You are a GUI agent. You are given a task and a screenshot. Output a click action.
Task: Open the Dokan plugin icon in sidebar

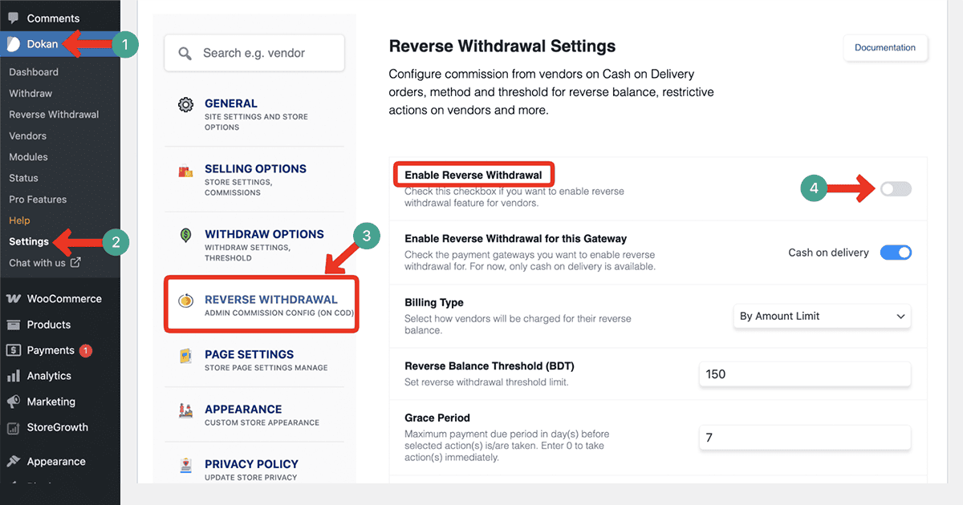[13, 44]
